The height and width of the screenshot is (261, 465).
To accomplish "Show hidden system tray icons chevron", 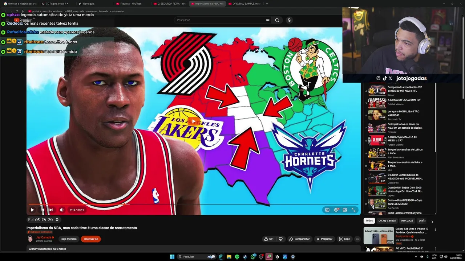I will click(x=416, y=257).
